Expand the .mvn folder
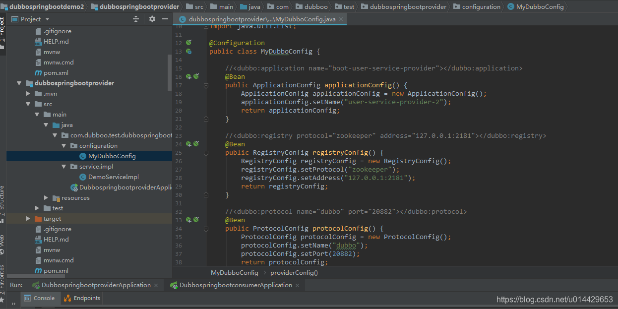 tap(28, 94)
